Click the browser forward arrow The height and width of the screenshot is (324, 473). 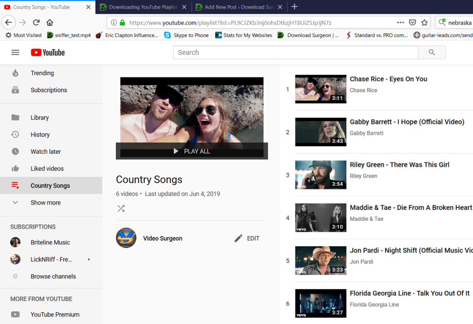point(23,22)
